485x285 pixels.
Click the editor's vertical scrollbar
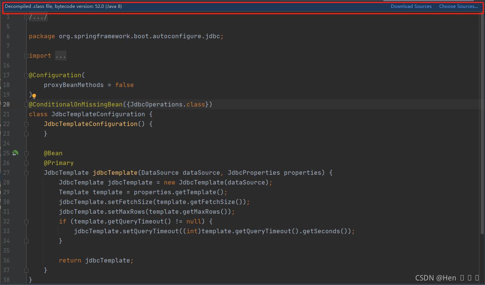pyautogui.click(x=482, y=124)
